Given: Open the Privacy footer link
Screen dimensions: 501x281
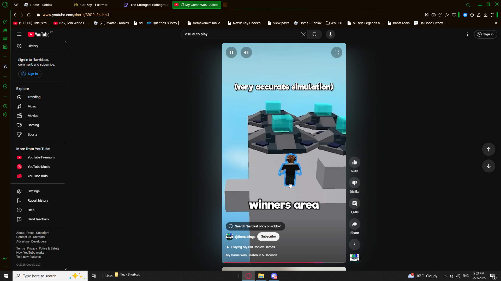Looking at the screenshot, I should tap(32, 248).
